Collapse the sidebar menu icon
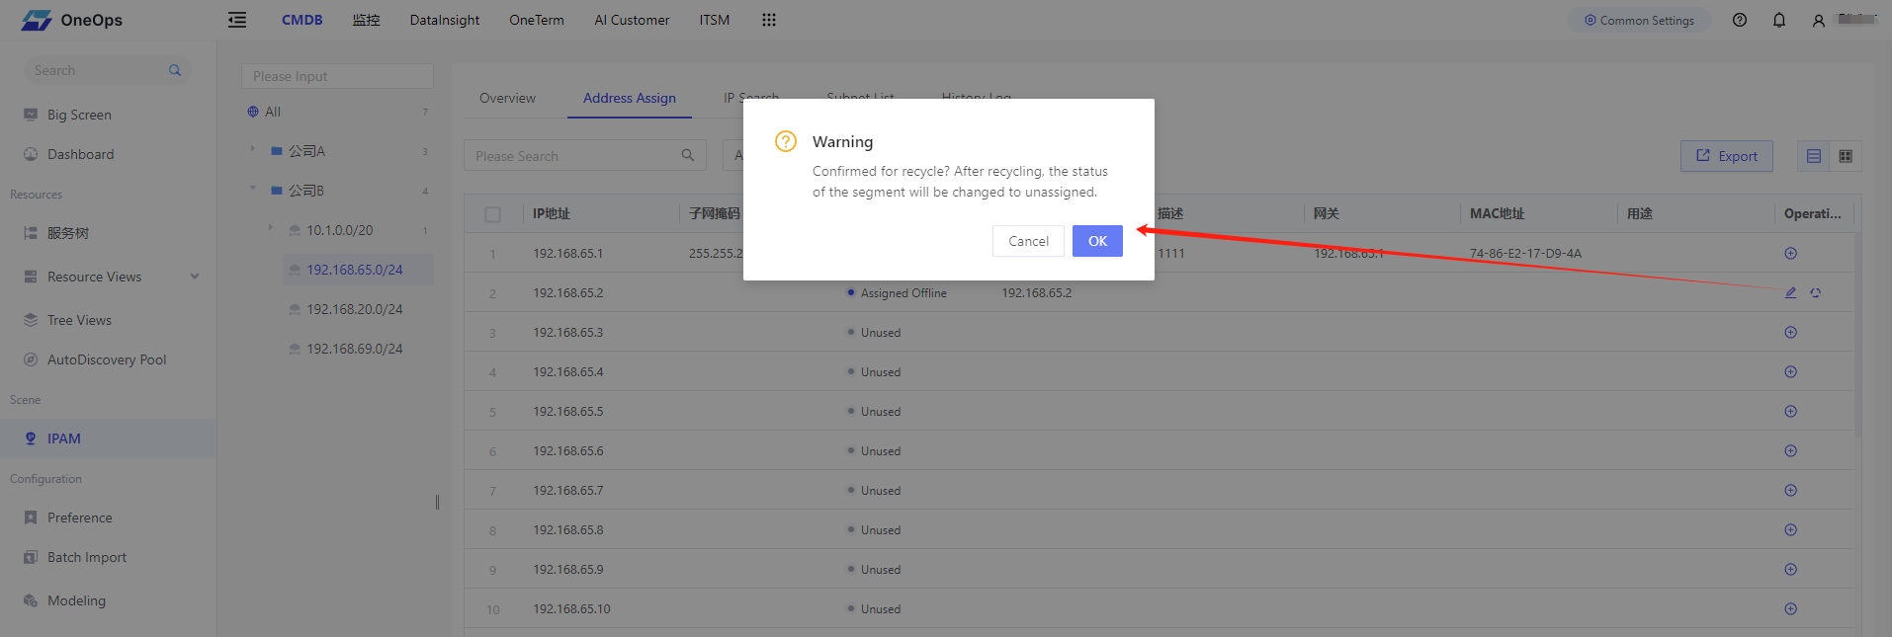Viewport: 1892px width, 637px height. (237, 20)
